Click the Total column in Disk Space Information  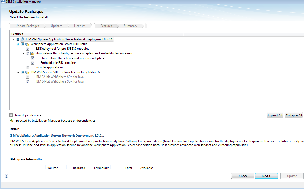[128, 168]
